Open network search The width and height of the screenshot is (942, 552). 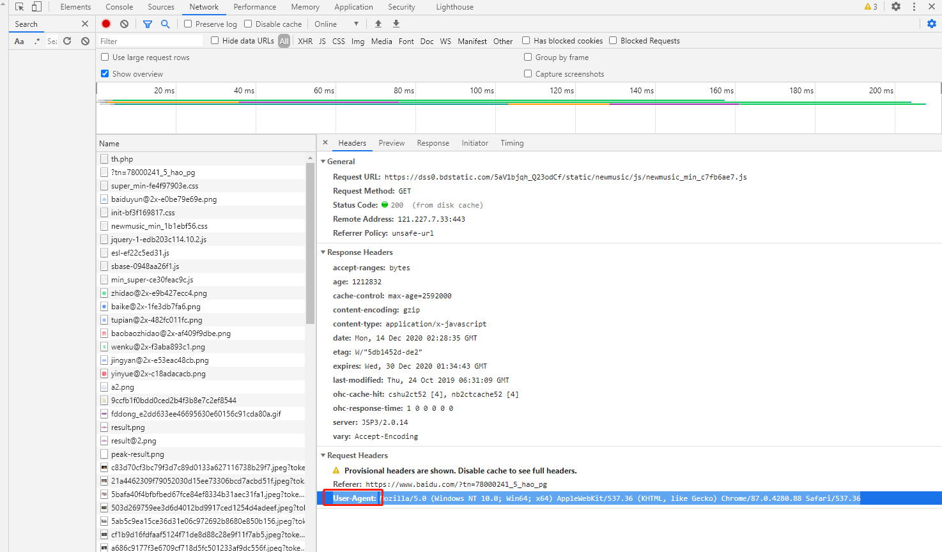point(166,23)
